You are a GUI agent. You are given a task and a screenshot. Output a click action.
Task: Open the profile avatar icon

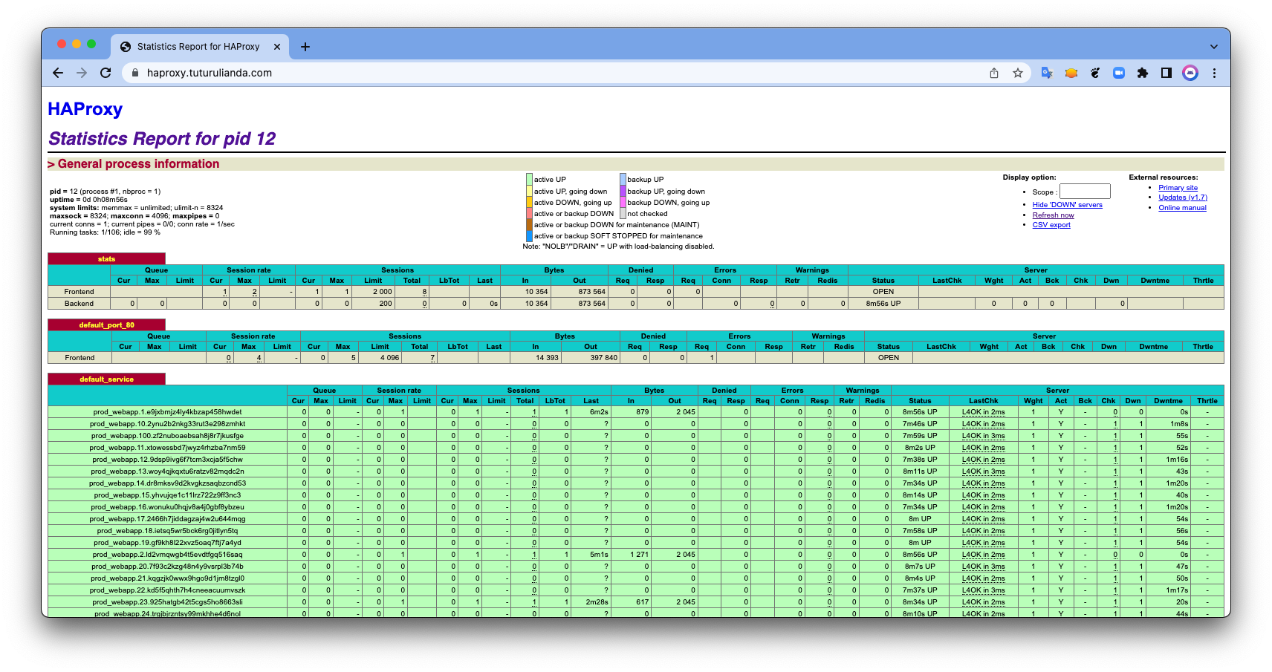[1190, 73]
